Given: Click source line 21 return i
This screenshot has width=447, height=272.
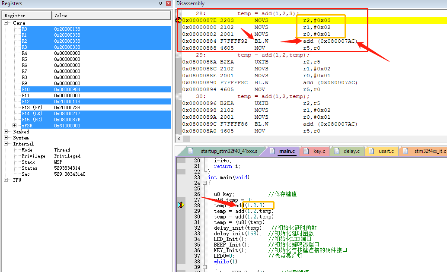Looking at the screenshot, I should [227, 166].
